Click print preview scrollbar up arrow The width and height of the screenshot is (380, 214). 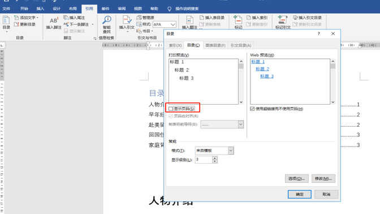tap(241, 61)
